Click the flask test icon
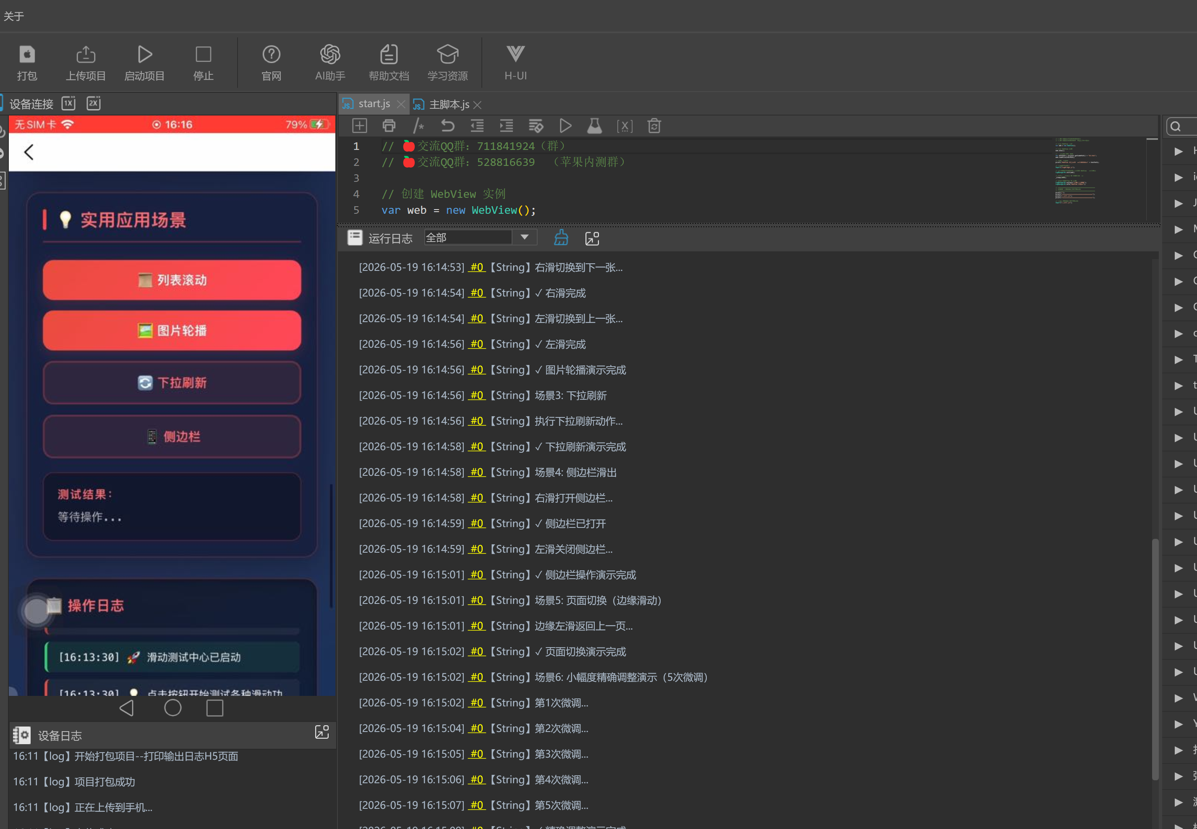1197x829 pixels. tap(594, 126)
